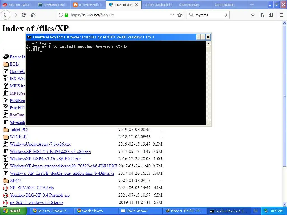The image size is (287, 215).
Task: Click the XP64 folder icon
Action: tap(6, 181)
